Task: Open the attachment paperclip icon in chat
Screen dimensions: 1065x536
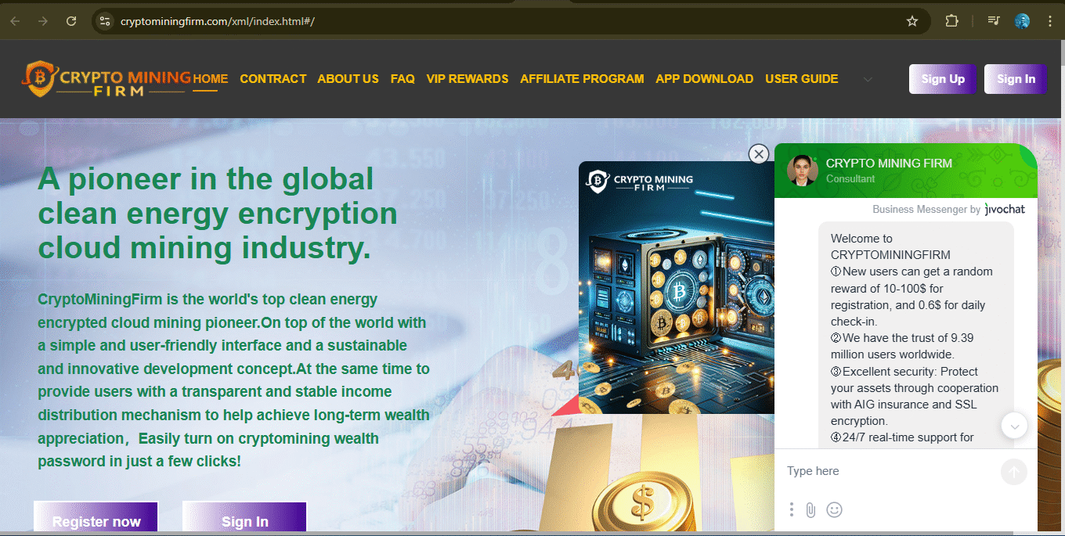Action: [812, 509]
